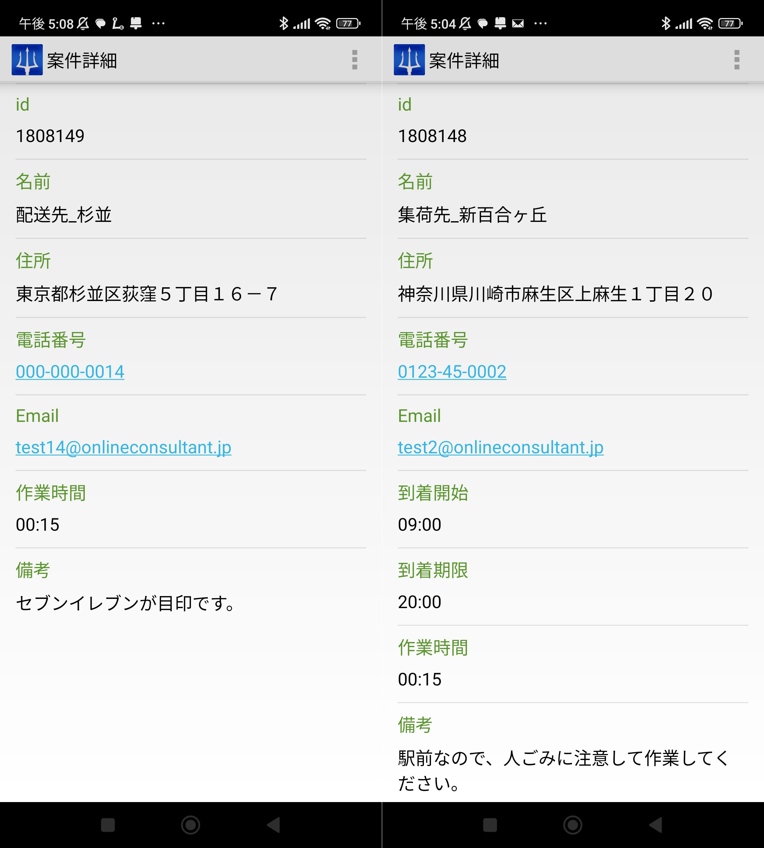Tap the trident app icon on left screen
Image resolution: width=764 pixels, height=848 pixels.
pyautogui.click(x=27, y=60)
